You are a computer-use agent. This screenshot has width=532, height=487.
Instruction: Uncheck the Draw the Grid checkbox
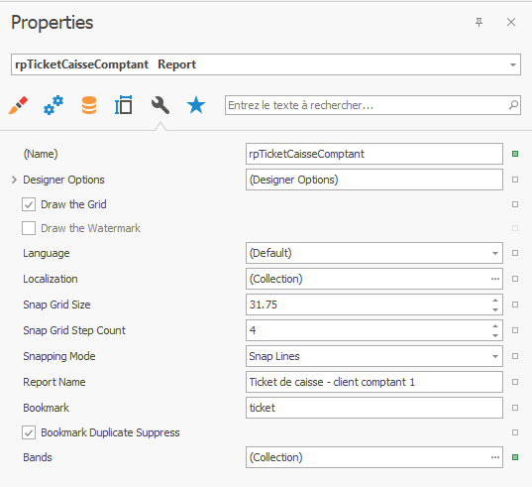pos(29,204)
